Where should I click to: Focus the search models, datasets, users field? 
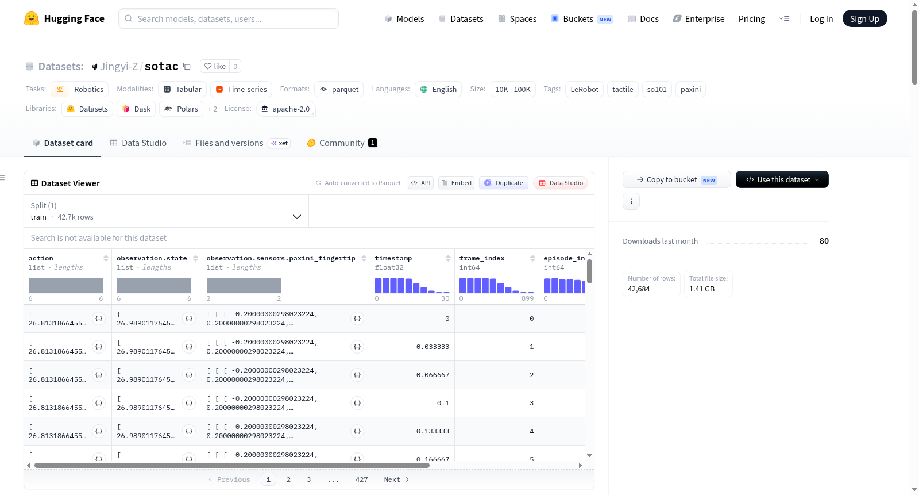coord(229,18)
